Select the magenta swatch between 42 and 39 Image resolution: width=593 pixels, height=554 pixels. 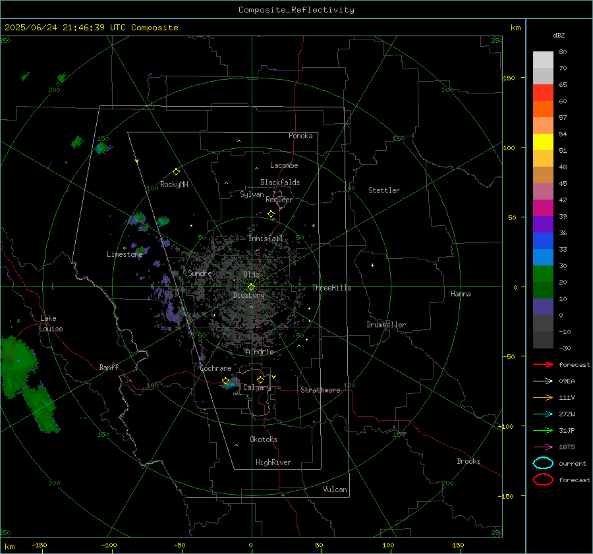click(543, 208)
